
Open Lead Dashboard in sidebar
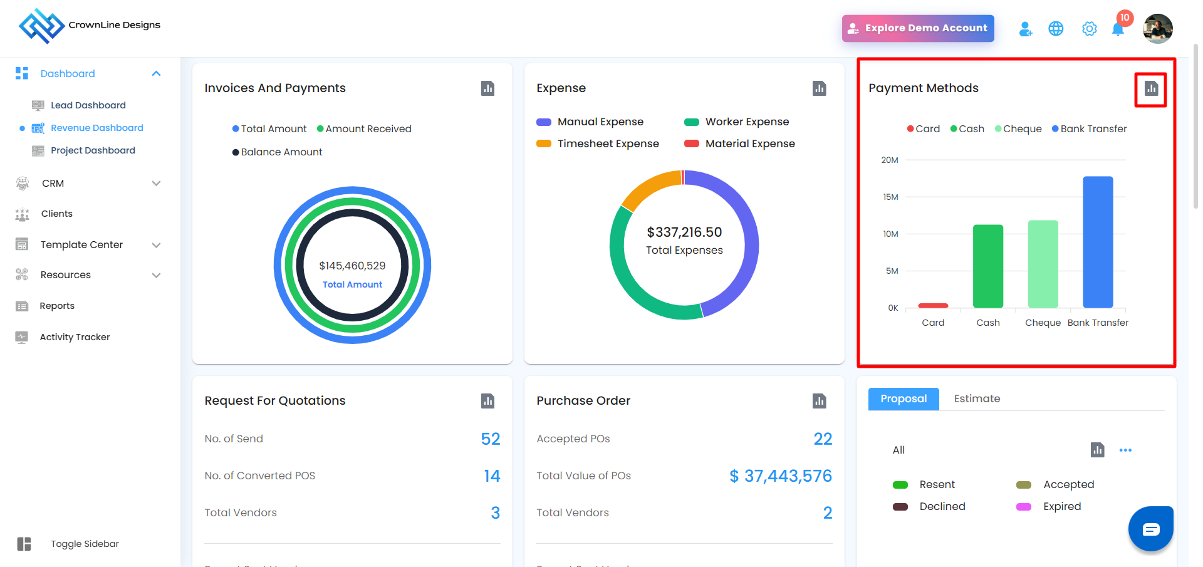click(x=88, y=105)
